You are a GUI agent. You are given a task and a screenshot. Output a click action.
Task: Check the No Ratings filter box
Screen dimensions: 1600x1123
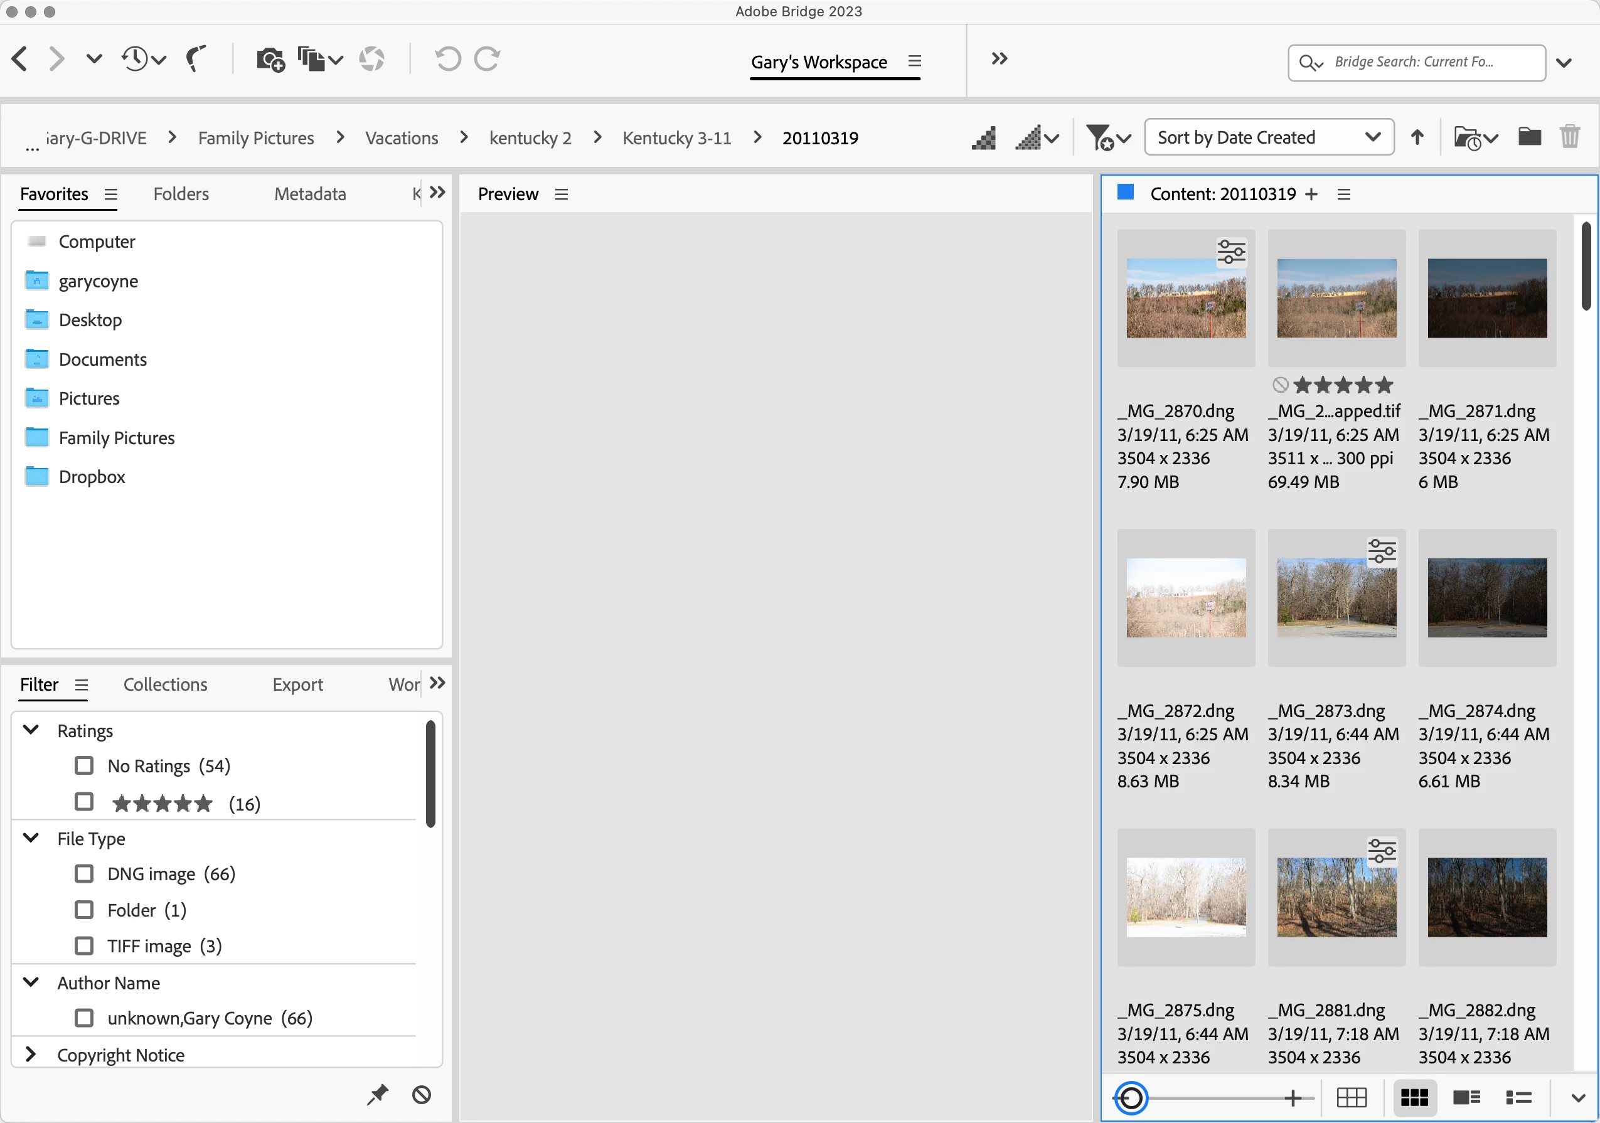(x=84, y=765)
